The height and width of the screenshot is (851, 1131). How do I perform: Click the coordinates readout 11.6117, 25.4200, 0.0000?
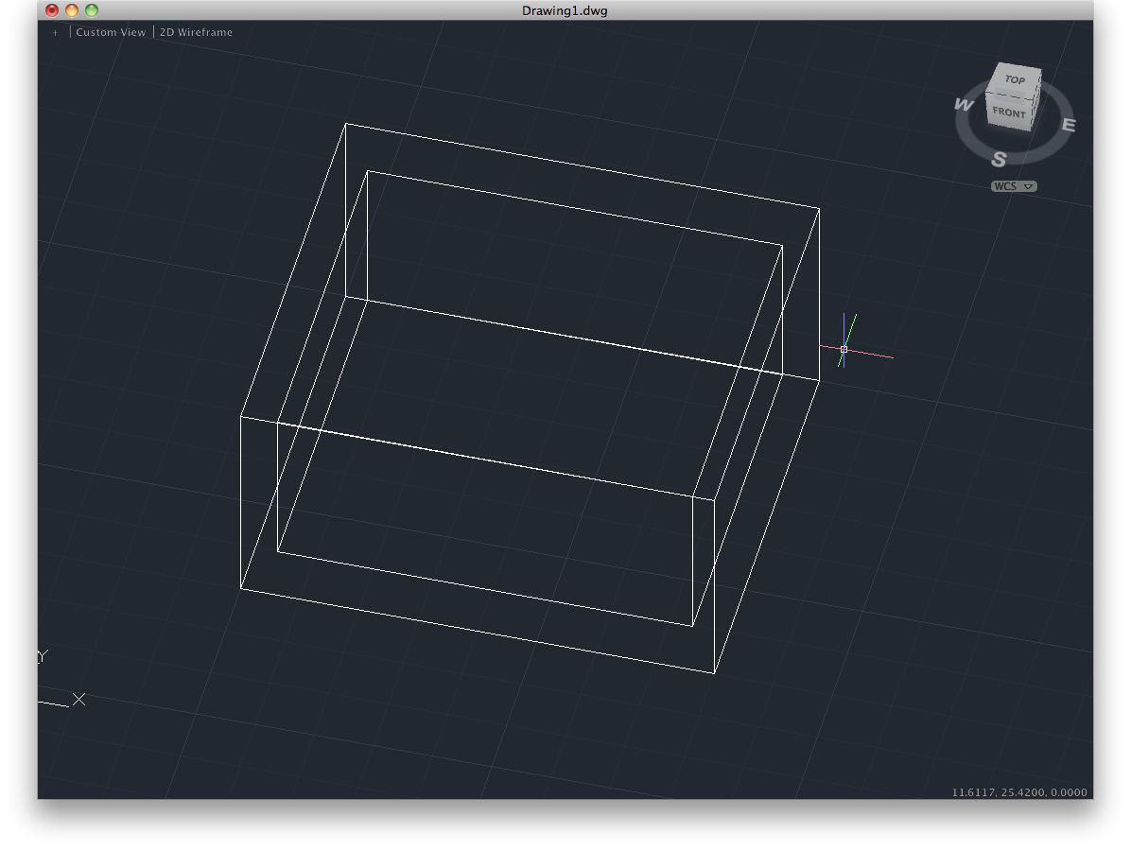1019,791
